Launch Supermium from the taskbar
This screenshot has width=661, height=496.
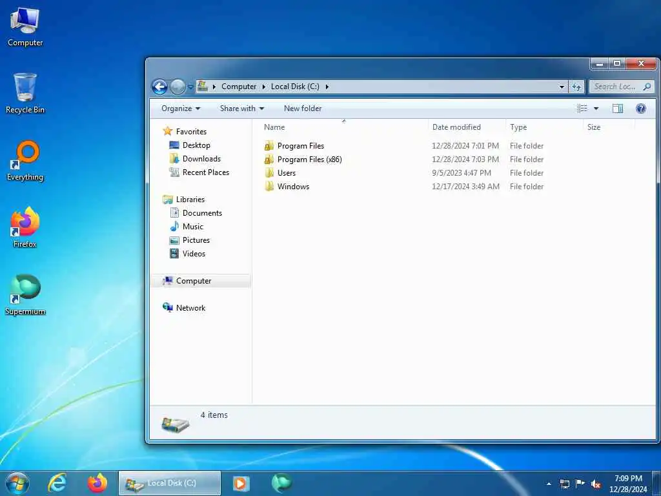tap(281, 483)
